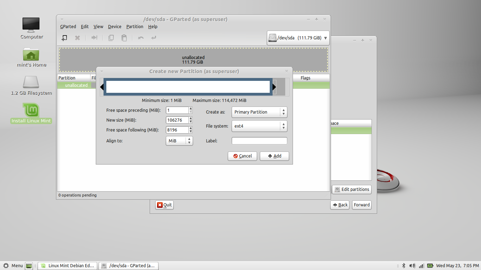This screenshot has height=270, width=481.
Task: Click the Partition column header
Action: pos(74,78)
